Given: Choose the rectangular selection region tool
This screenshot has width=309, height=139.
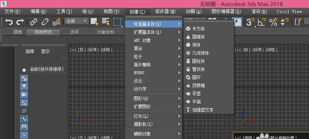Looking at the screenshot, I should 117,22.
